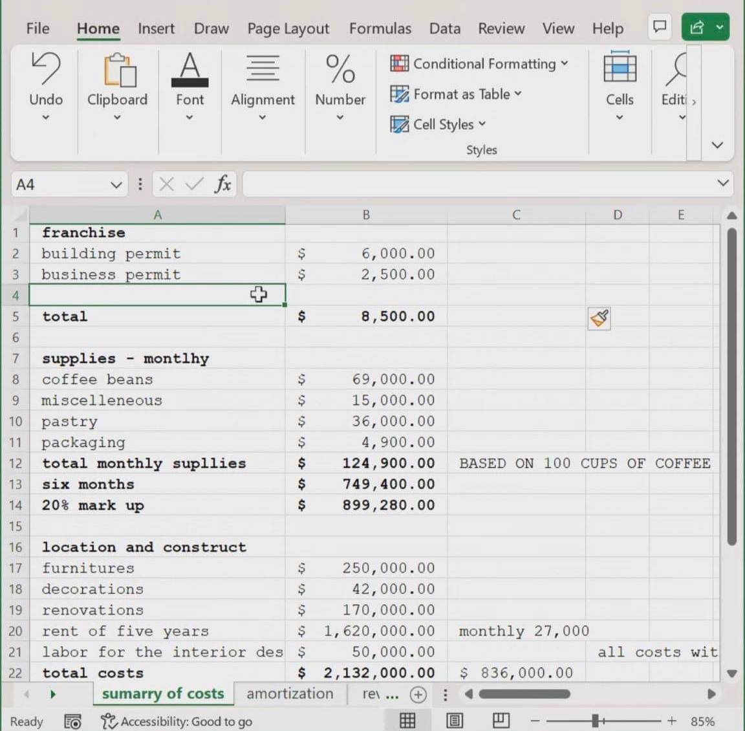Click the fx insert function icon

[223, 184]
